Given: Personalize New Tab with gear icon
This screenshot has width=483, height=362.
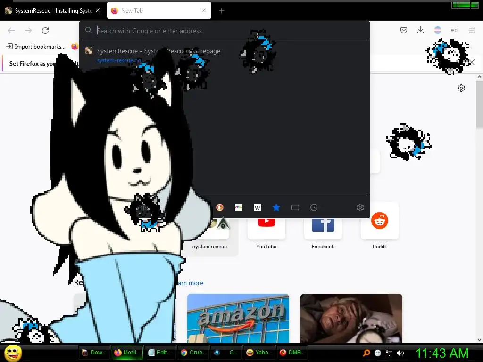Looking at the screenshot, I should click(x=461, y=88).
